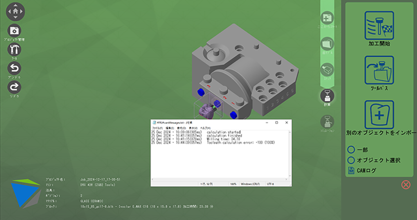The height and width of the screenshot is (220, 417).
Task: Click the 'calculation started' log line
Action: [196, 132]
